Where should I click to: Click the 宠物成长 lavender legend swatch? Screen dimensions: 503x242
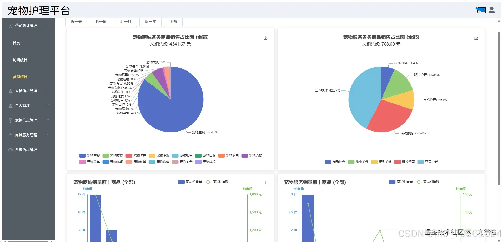pyautogui.click(x=198, y=162)
